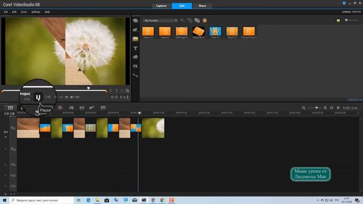Open the Media library panel

tap(136, 20)
